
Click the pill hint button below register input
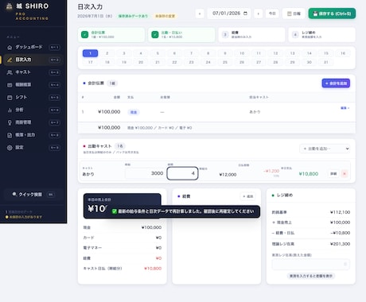[x=311, y=276]
